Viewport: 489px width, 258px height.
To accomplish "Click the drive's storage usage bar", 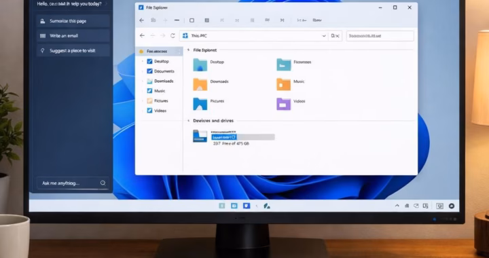I will click(x=243, y=137).
